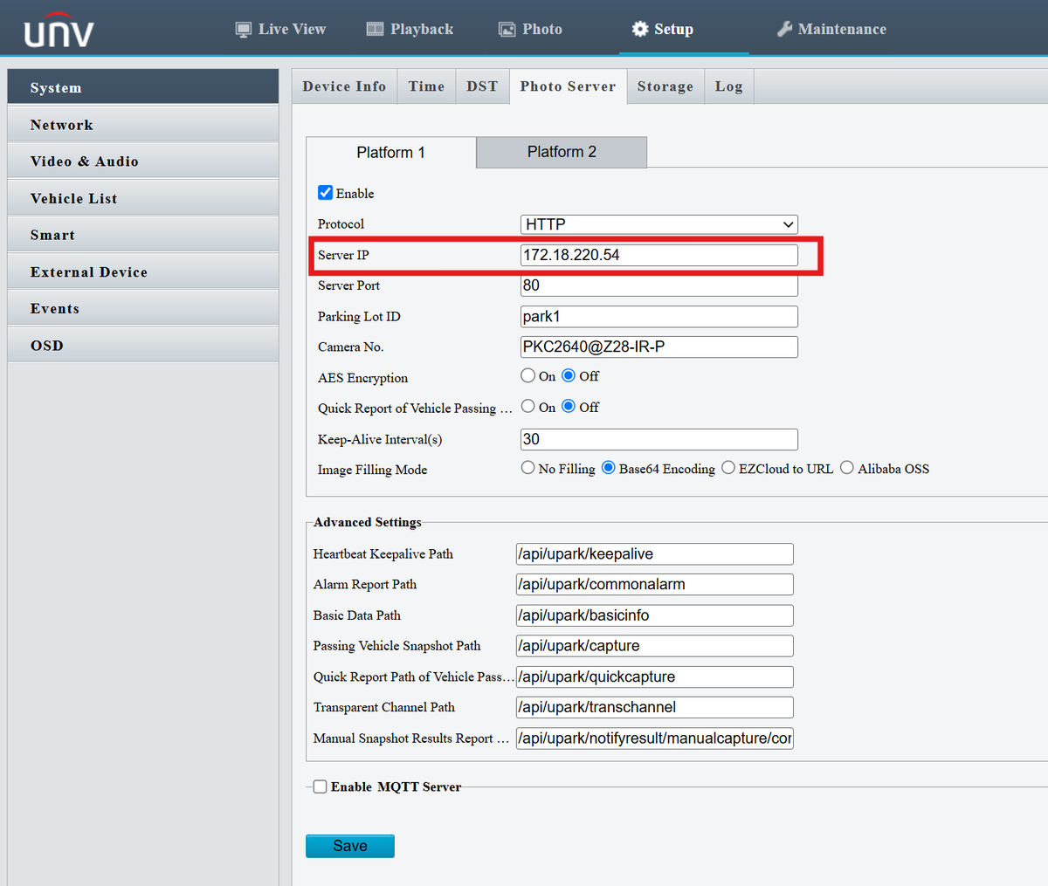The width and height of the screenshot is (1048, 886).
Task: Switch to the Storage tab
Action: coord(665,86)
